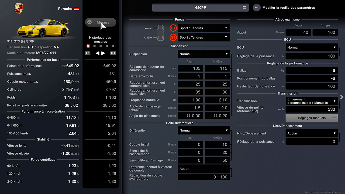
Task: Select front ride height value 105
Action: click(x=190, y=68)
